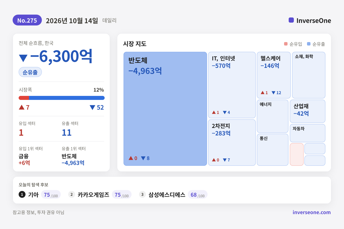Screen dimensions: 344x229
Task: Click the +6억 inflow value
Action: tap(24, 163)
